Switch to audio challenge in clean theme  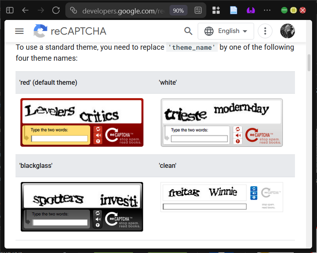point(254,193)
